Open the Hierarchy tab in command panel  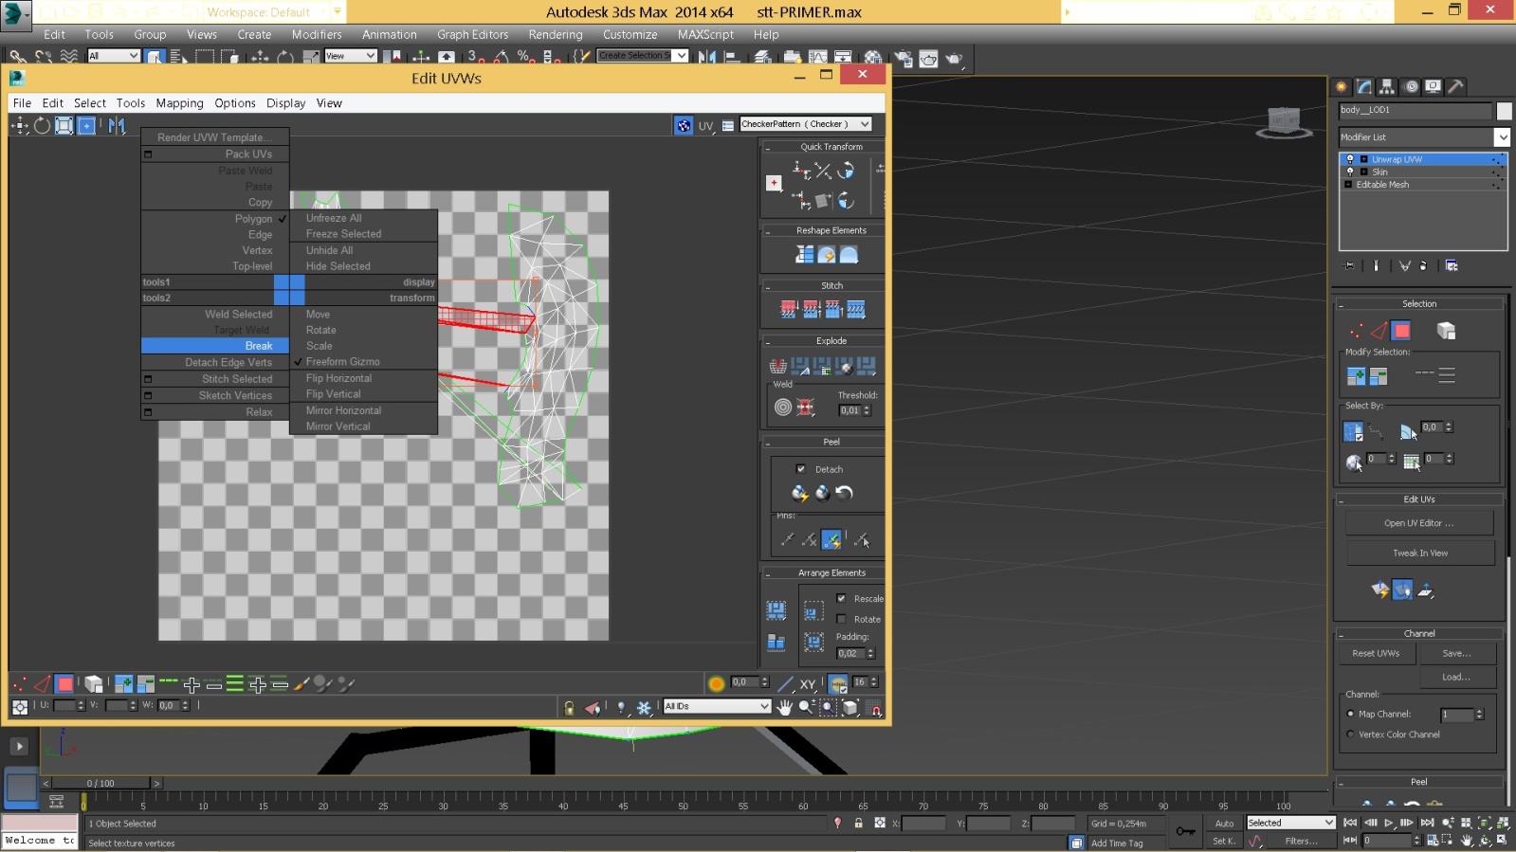[x=1387, y=86]
